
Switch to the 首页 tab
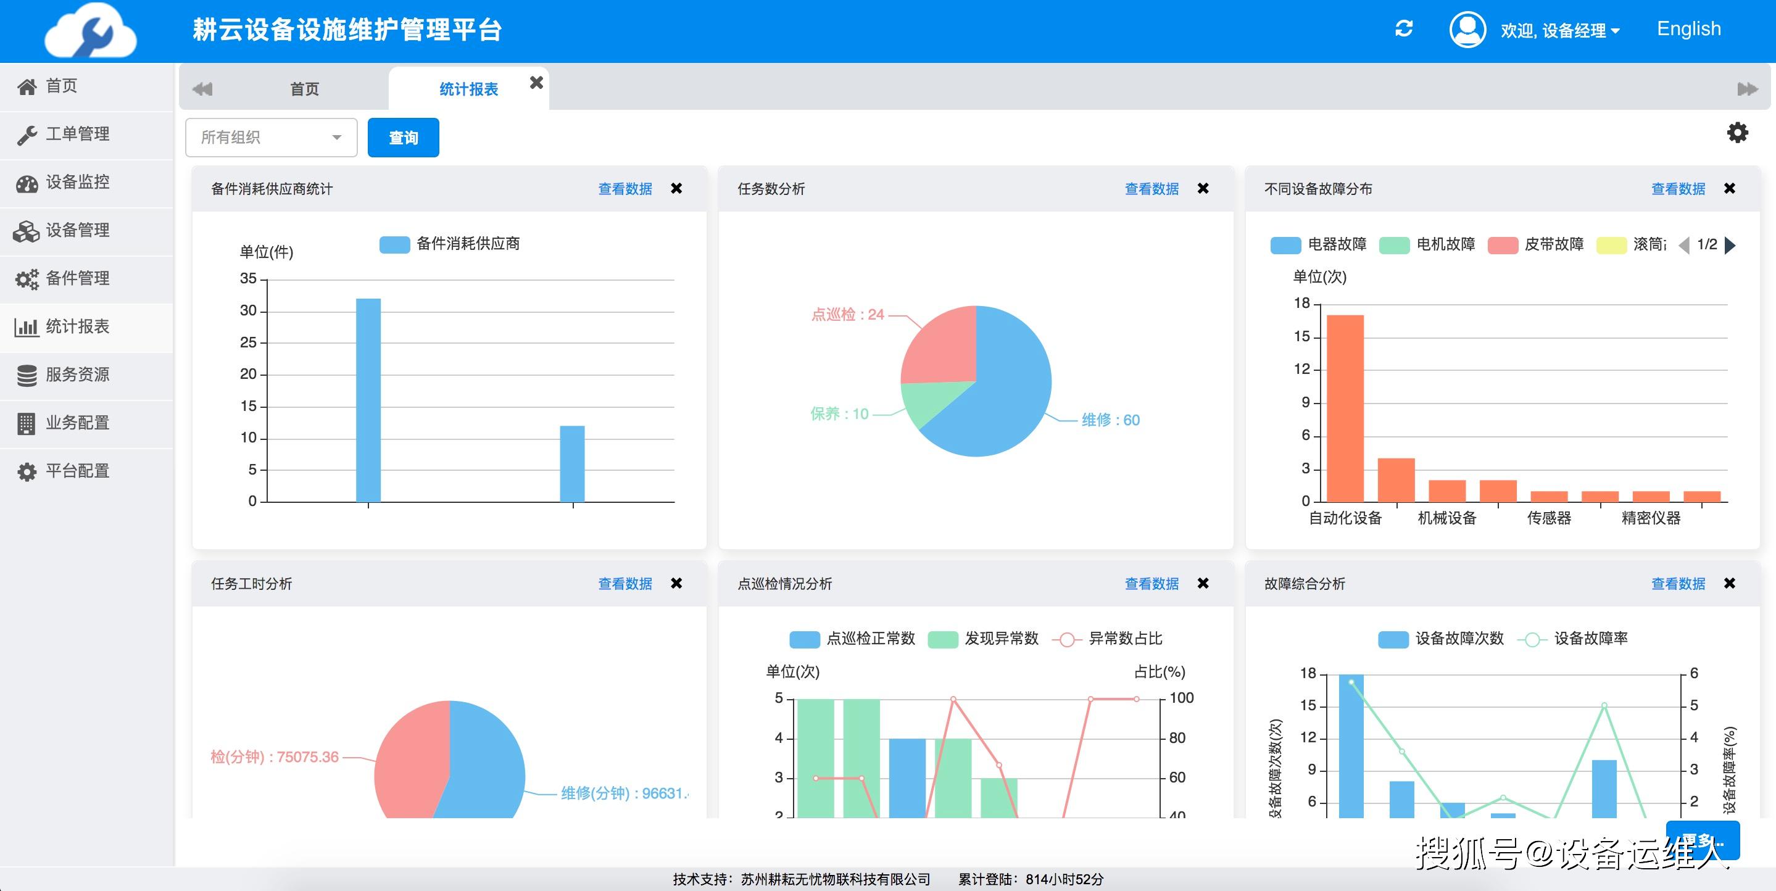pyautogui.click(x=304, y=89)
